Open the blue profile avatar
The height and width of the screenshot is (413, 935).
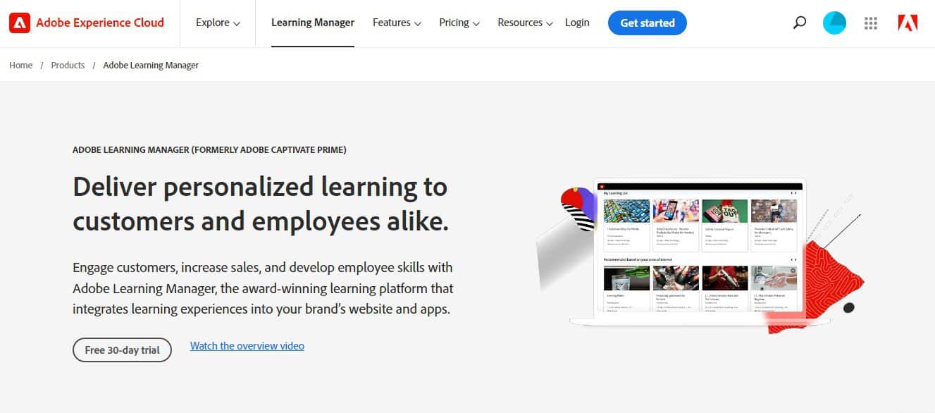coord(834,23)
